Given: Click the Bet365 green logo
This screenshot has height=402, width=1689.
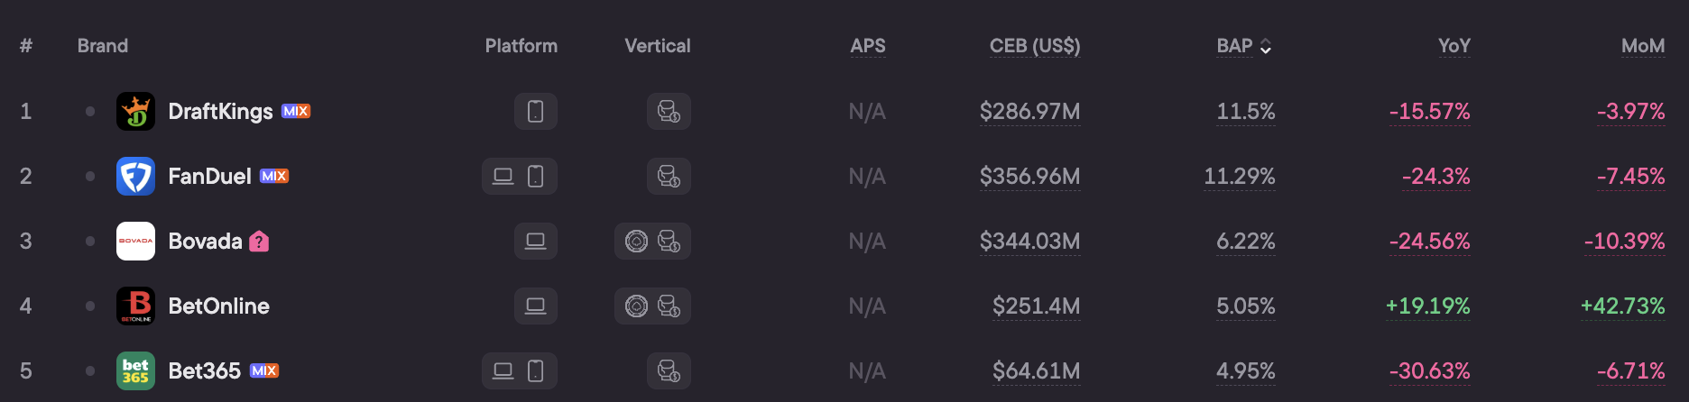Looking at the screenshot, I should (x=135, y=371).
